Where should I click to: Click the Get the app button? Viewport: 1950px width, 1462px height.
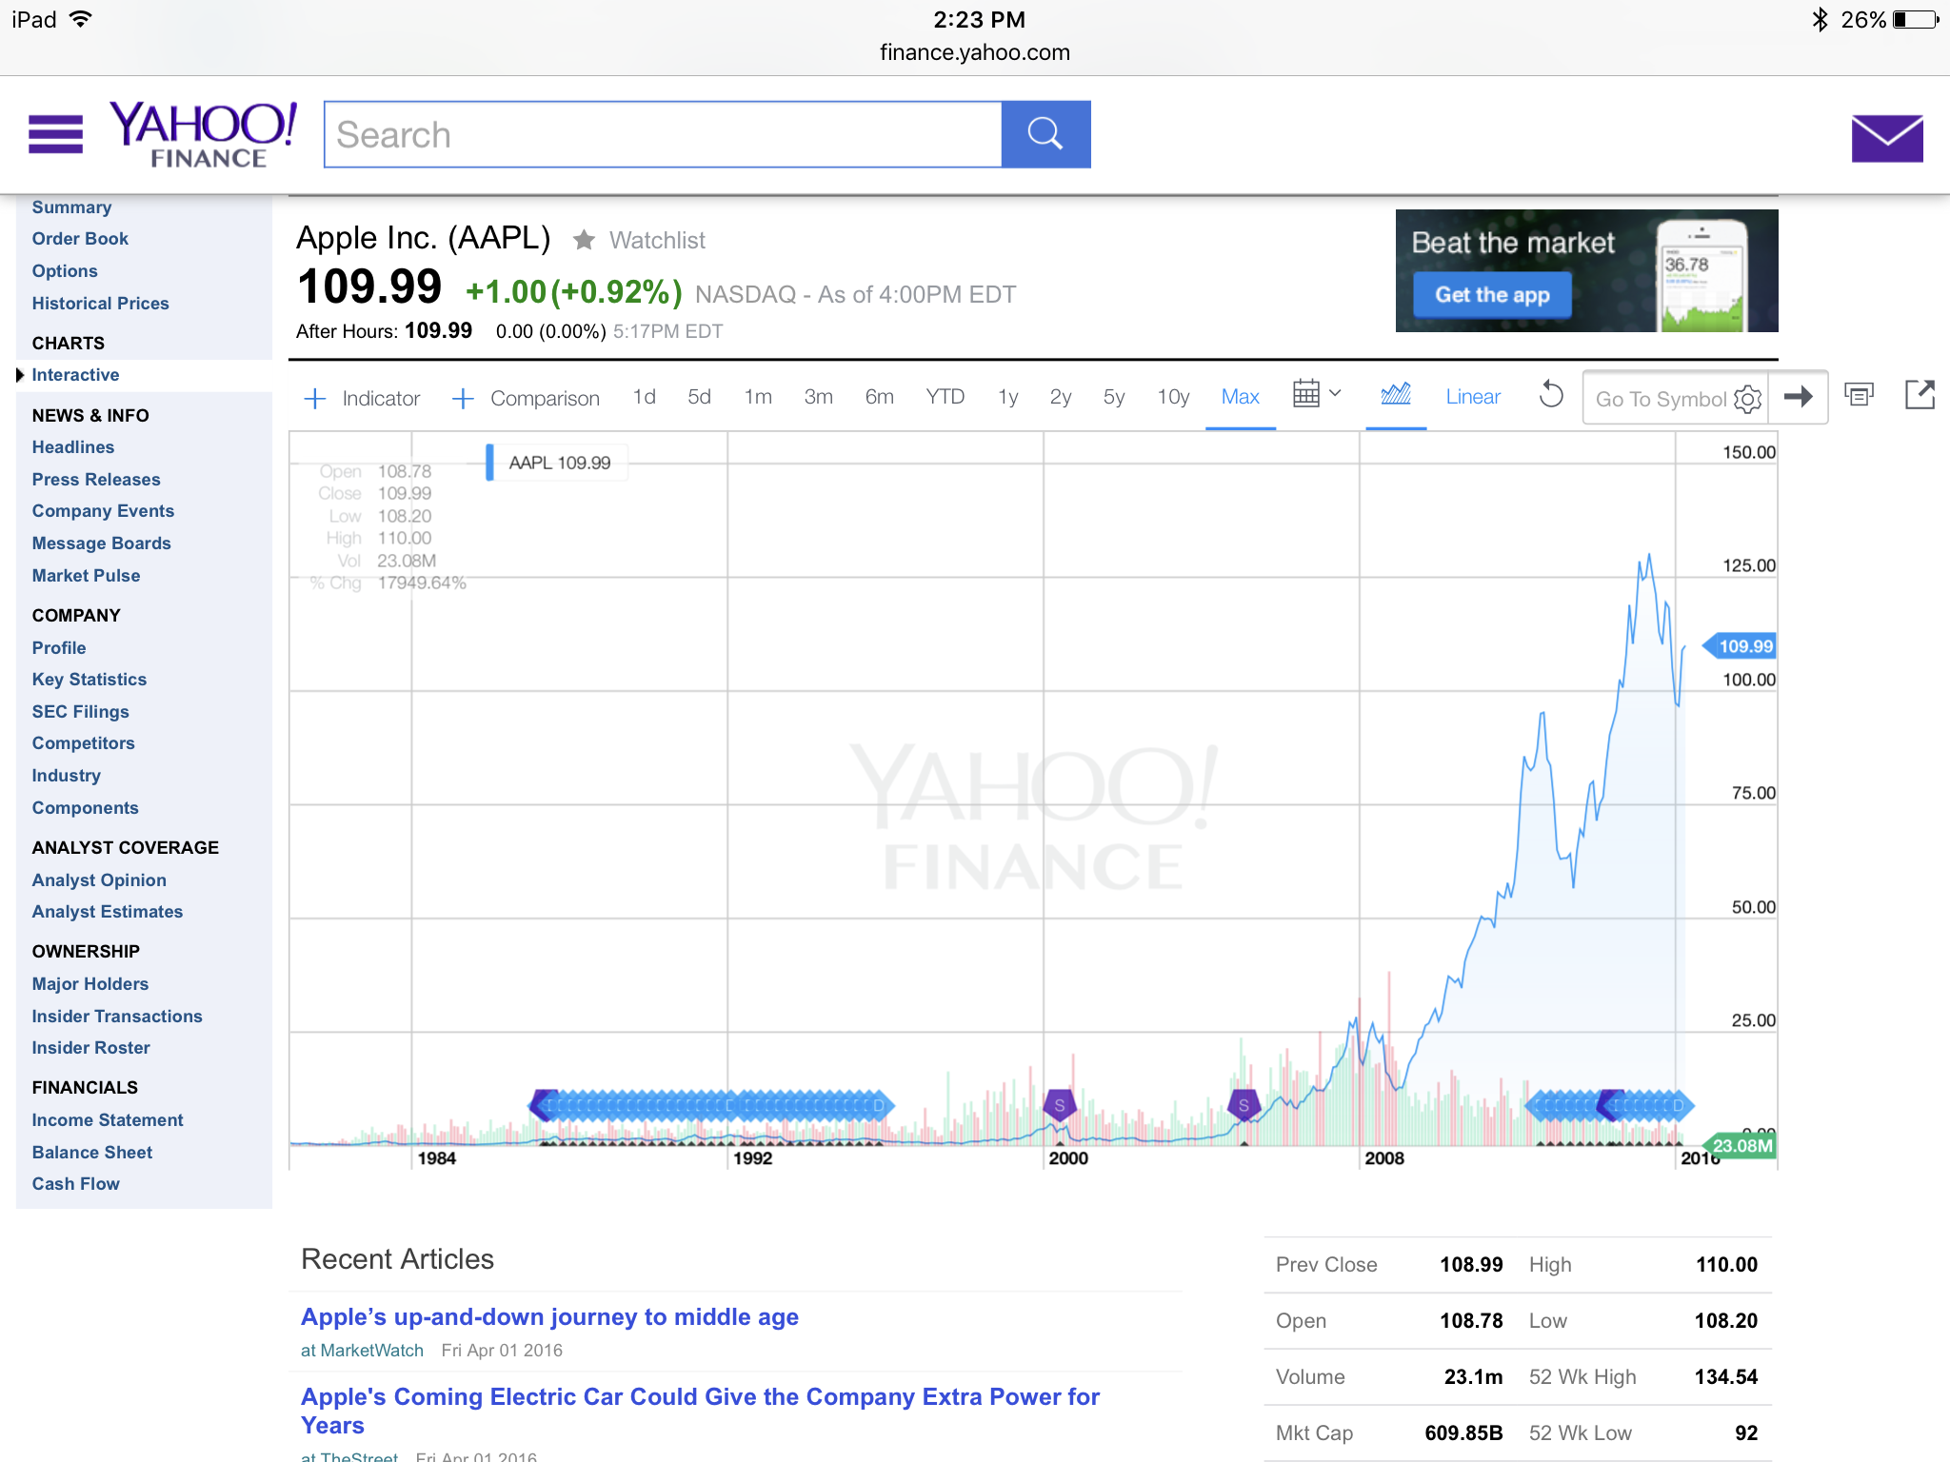point(1492,295)
